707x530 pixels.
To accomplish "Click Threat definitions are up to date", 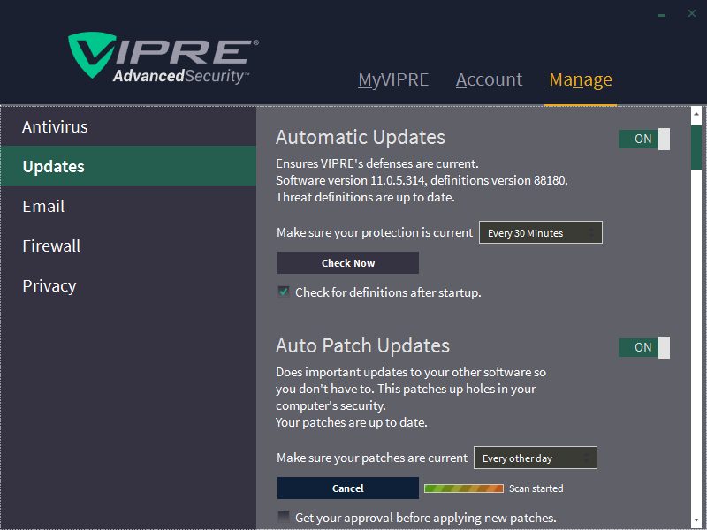I will (x=365, y=197).
